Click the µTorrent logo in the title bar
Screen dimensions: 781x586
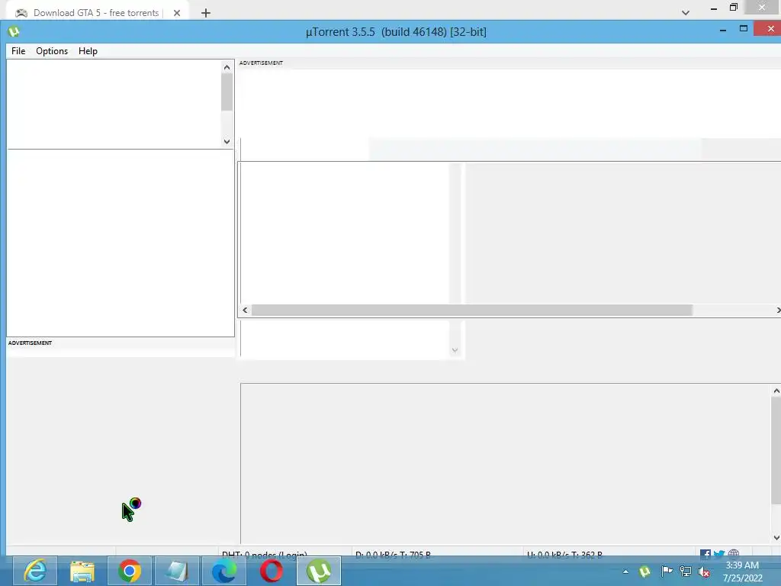pos(14,32)
